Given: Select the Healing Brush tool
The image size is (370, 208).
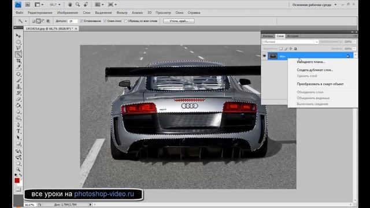Looking at the screenshot, I should pyautogui.click(x=18, y=75).
